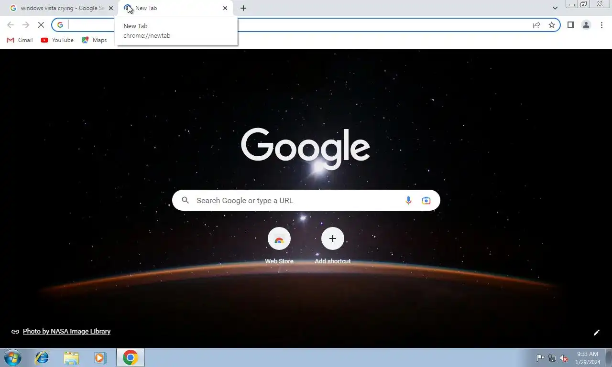The image size is (612, 367).
Task: Click the muted volume tray icon
Action: pos(564,358)
